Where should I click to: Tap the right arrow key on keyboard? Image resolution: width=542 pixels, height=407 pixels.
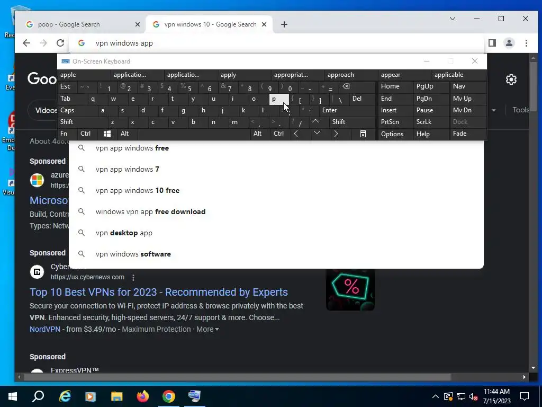tap(336, 134)
